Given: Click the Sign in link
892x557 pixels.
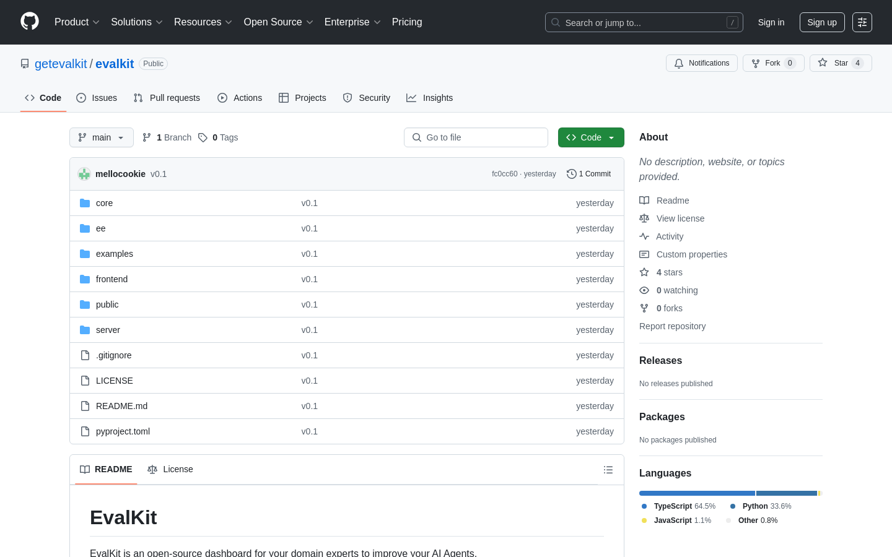Looking at the screenshot, I should point(771,22).
